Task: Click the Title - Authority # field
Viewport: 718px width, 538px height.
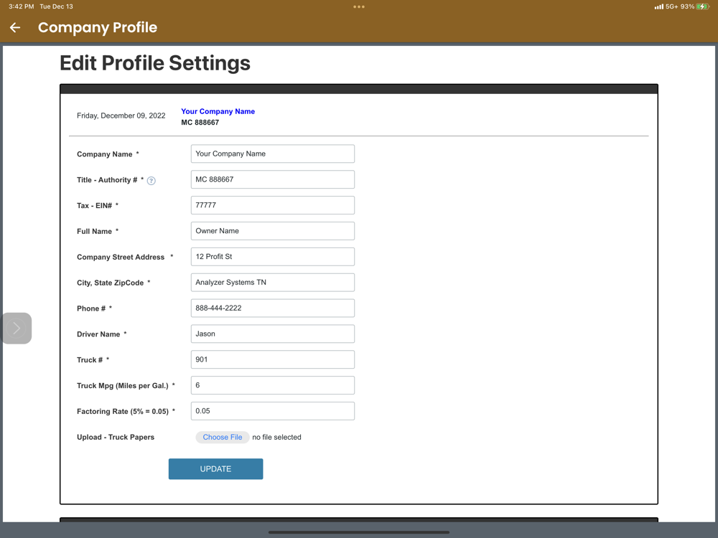Action: [272, 179]
